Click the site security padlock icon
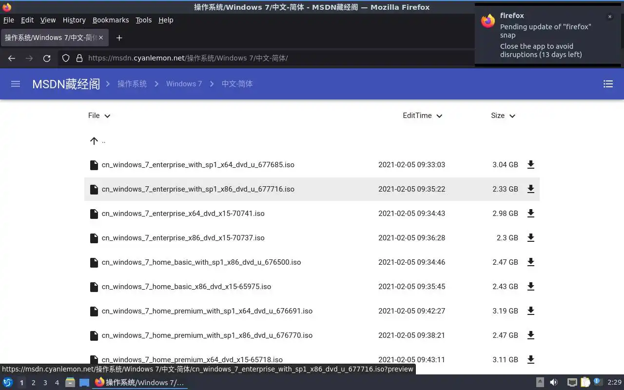This screenshot has width=624, height=390. click(x=79, y=58)
